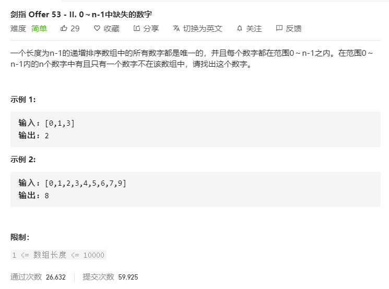Click the 简单 difficulty tag
Screen dimensions: 389x289
point(39,29)
